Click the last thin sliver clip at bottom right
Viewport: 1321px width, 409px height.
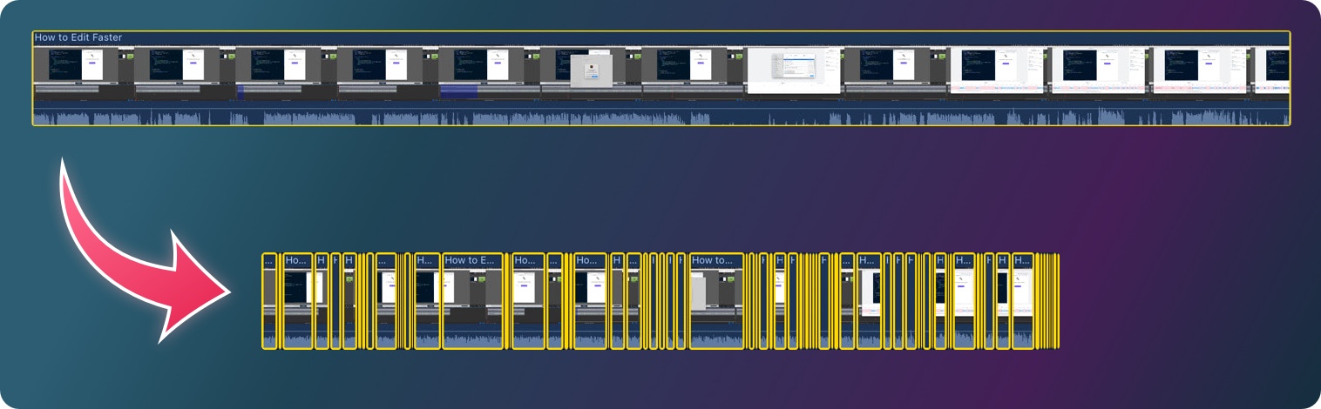pos(1057,300)
